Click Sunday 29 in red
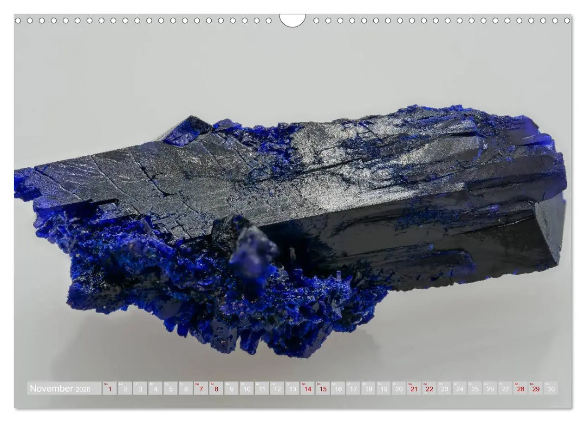The image size is (585, 422). [536, 389]
